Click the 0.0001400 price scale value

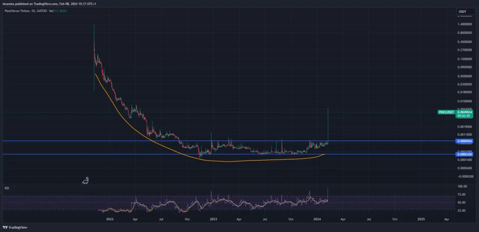pos(465,160)
